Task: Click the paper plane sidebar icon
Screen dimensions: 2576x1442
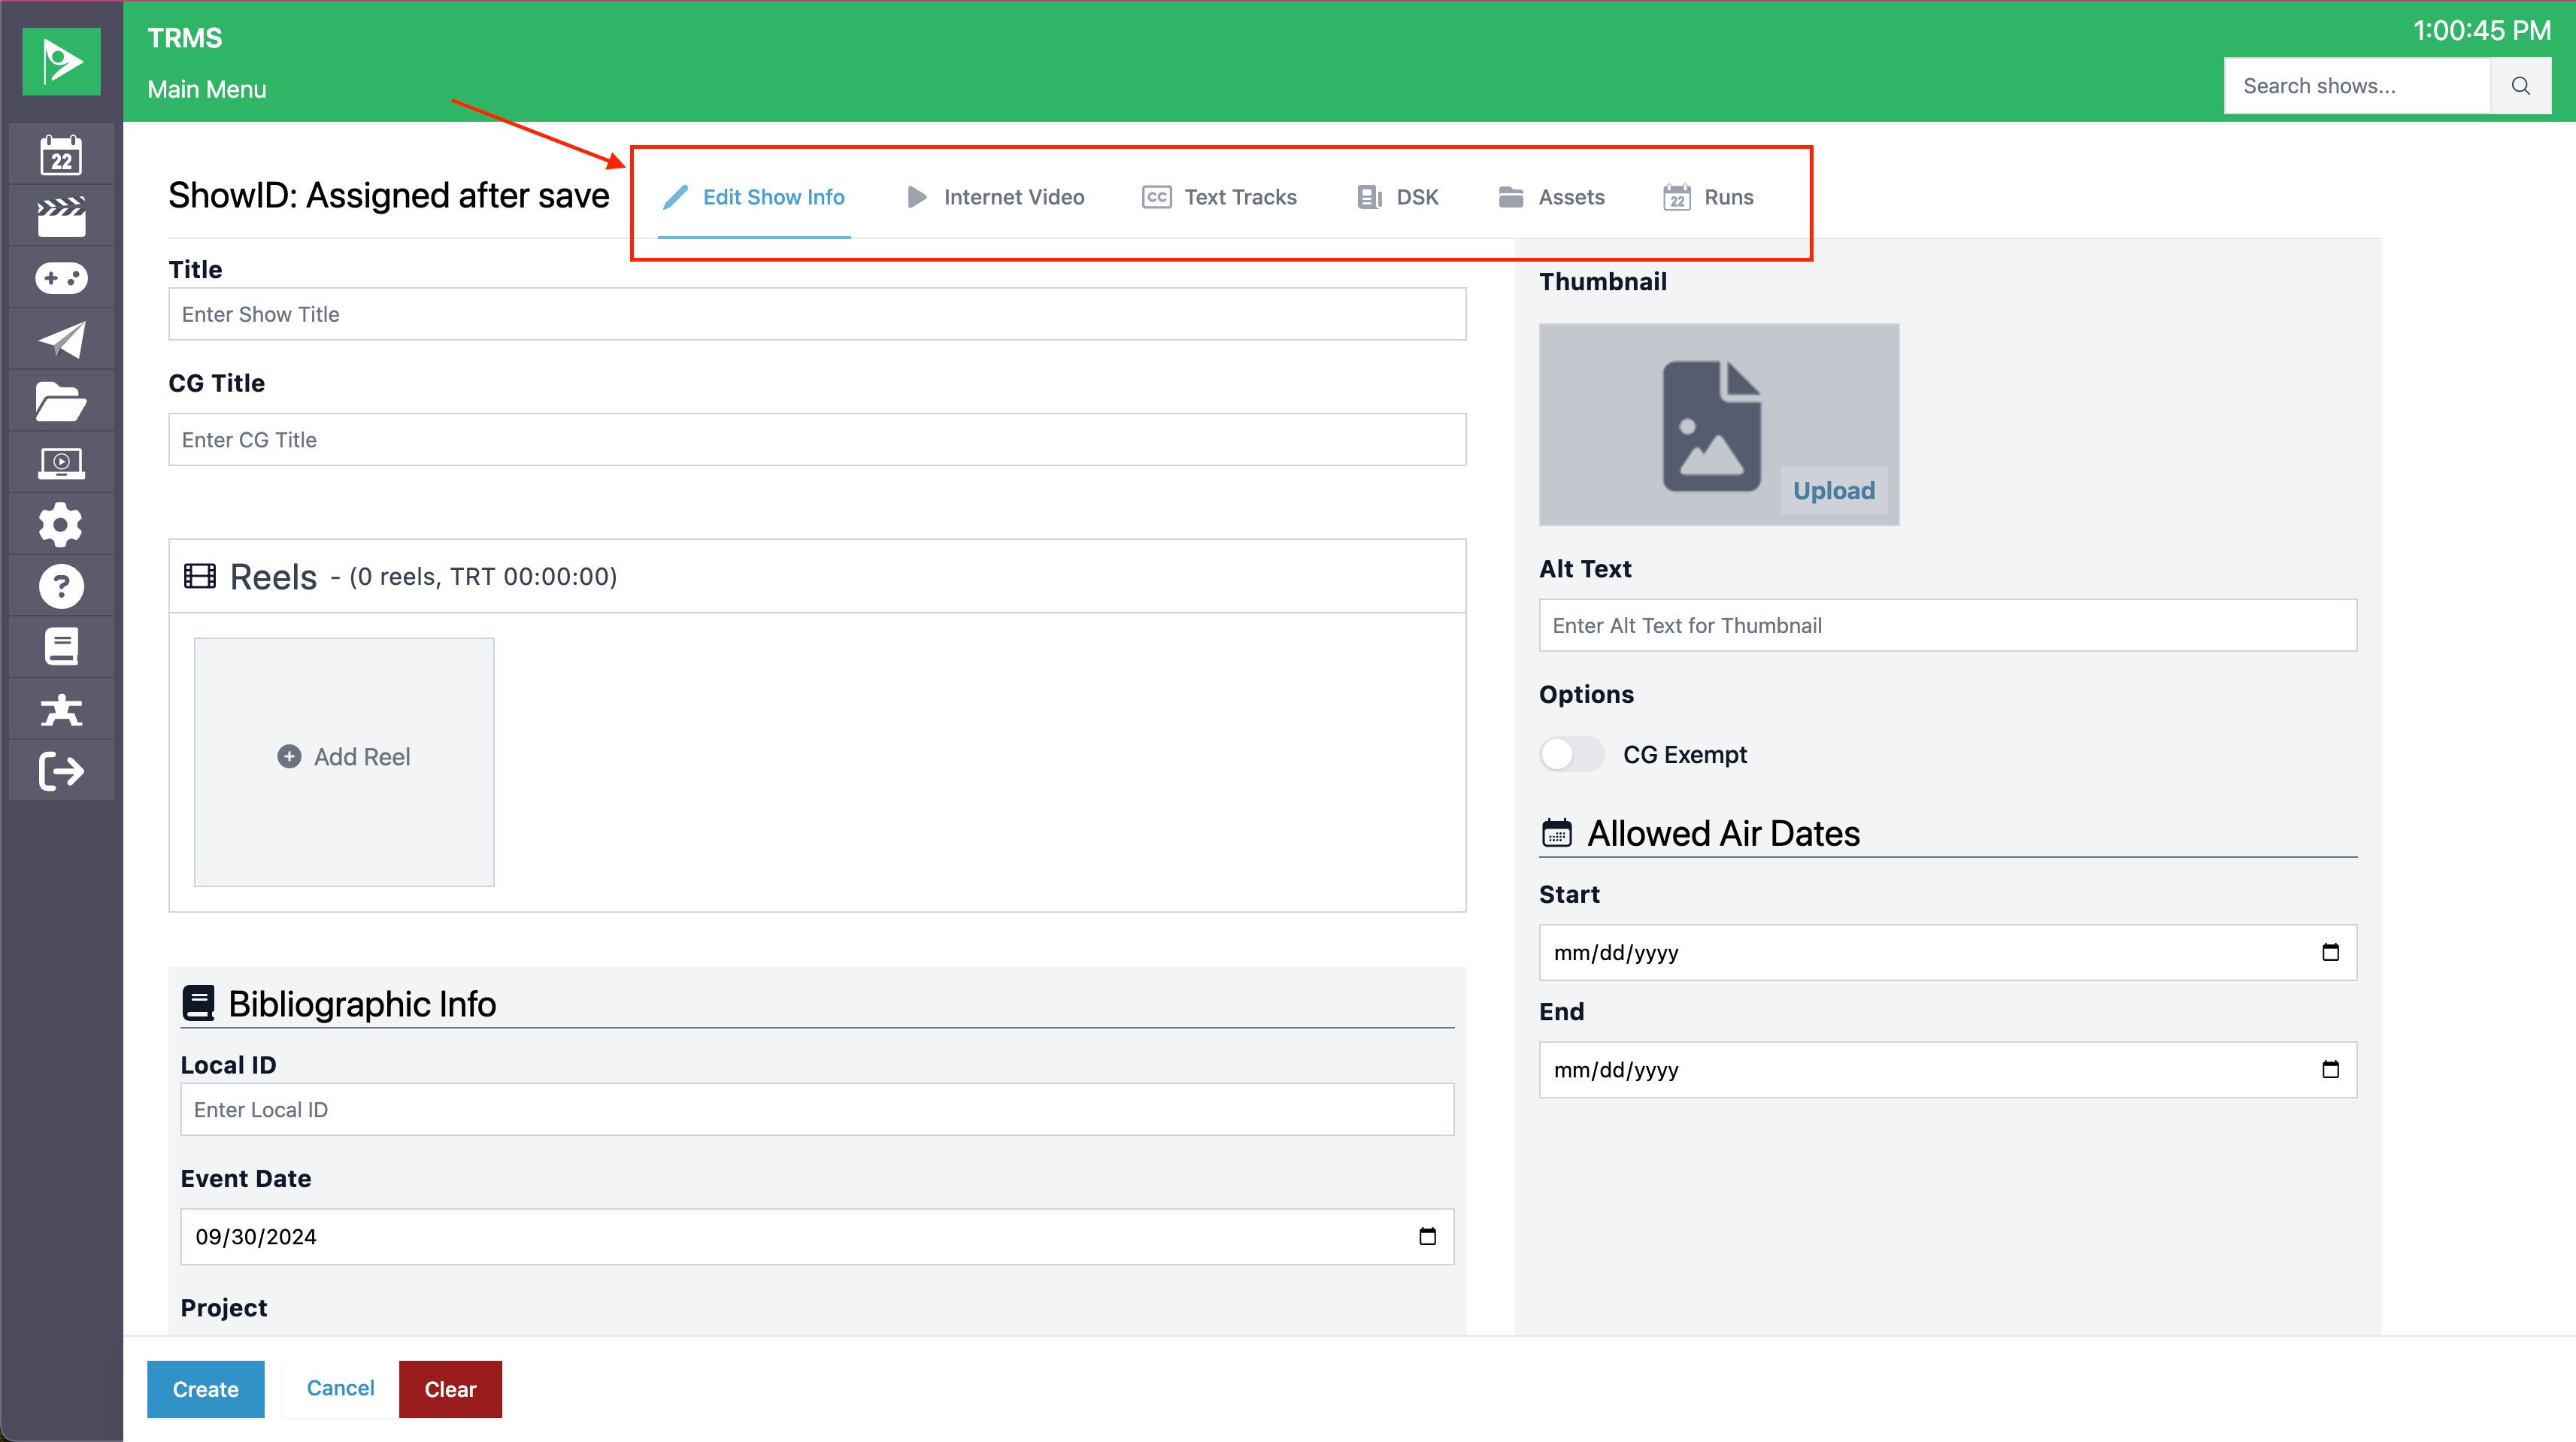Action: click(61, 340)
